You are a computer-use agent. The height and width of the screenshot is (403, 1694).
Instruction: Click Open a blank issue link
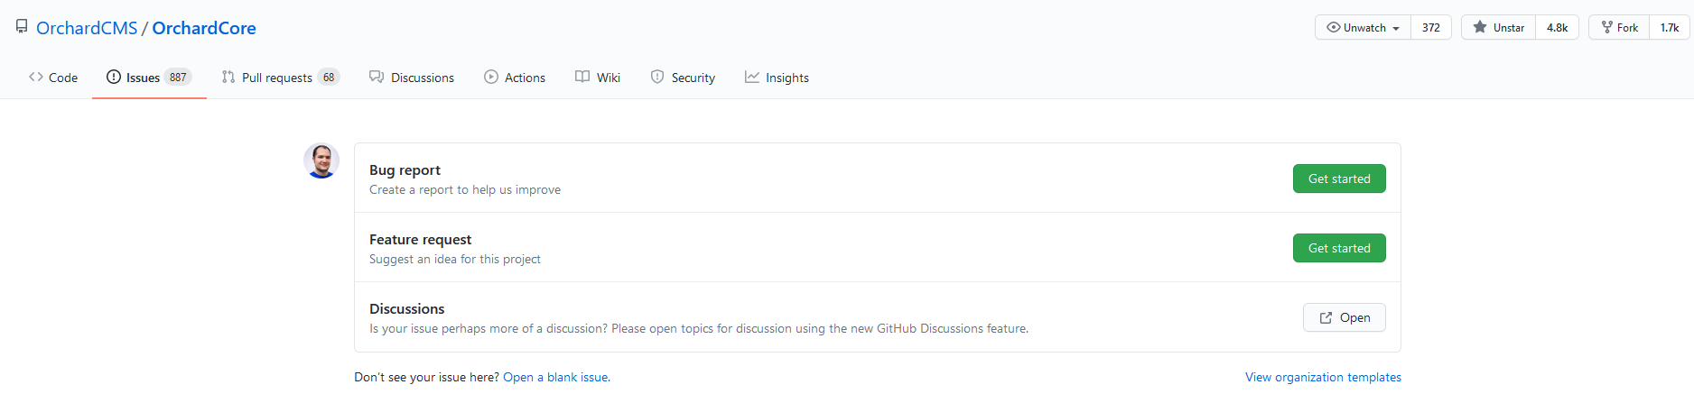tap(555, 377)
